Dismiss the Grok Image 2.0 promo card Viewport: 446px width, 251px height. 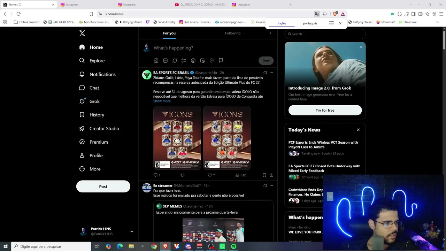(x=361, y=47)
